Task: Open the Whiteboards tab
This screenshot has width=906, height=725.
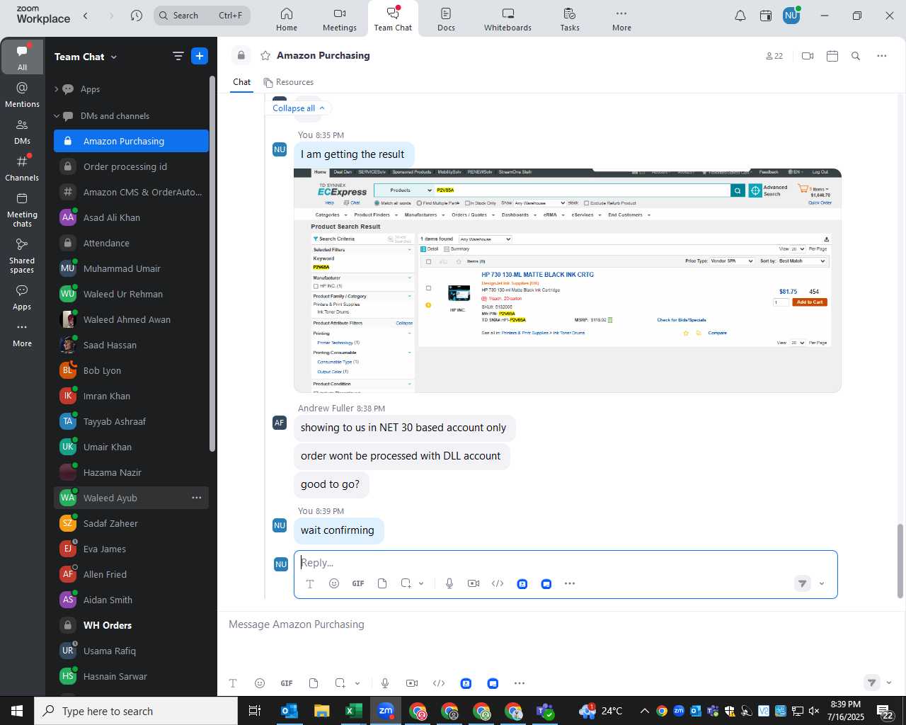Action: (508, 19)
